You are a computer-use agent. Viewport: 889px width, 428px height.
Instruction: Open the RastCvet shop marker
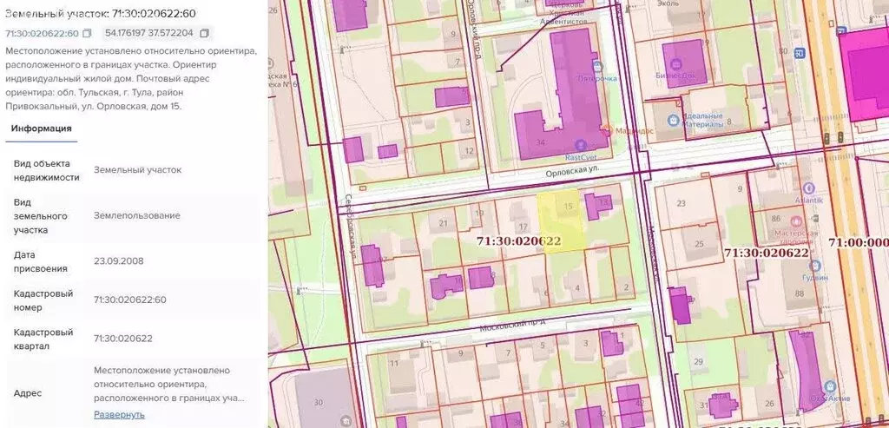tap(580, 146)
